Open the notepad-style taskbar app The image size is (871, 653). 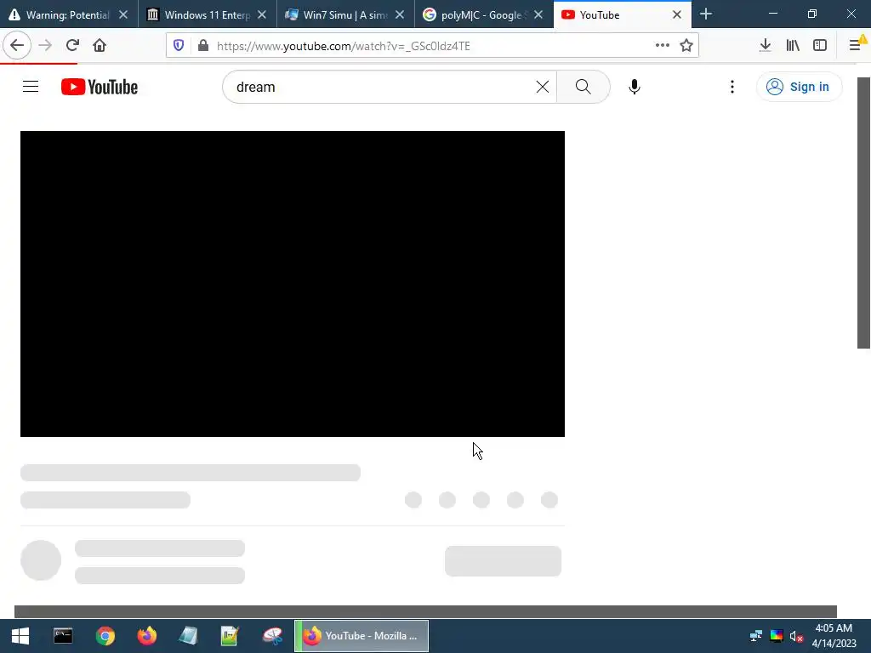(188, 636)
